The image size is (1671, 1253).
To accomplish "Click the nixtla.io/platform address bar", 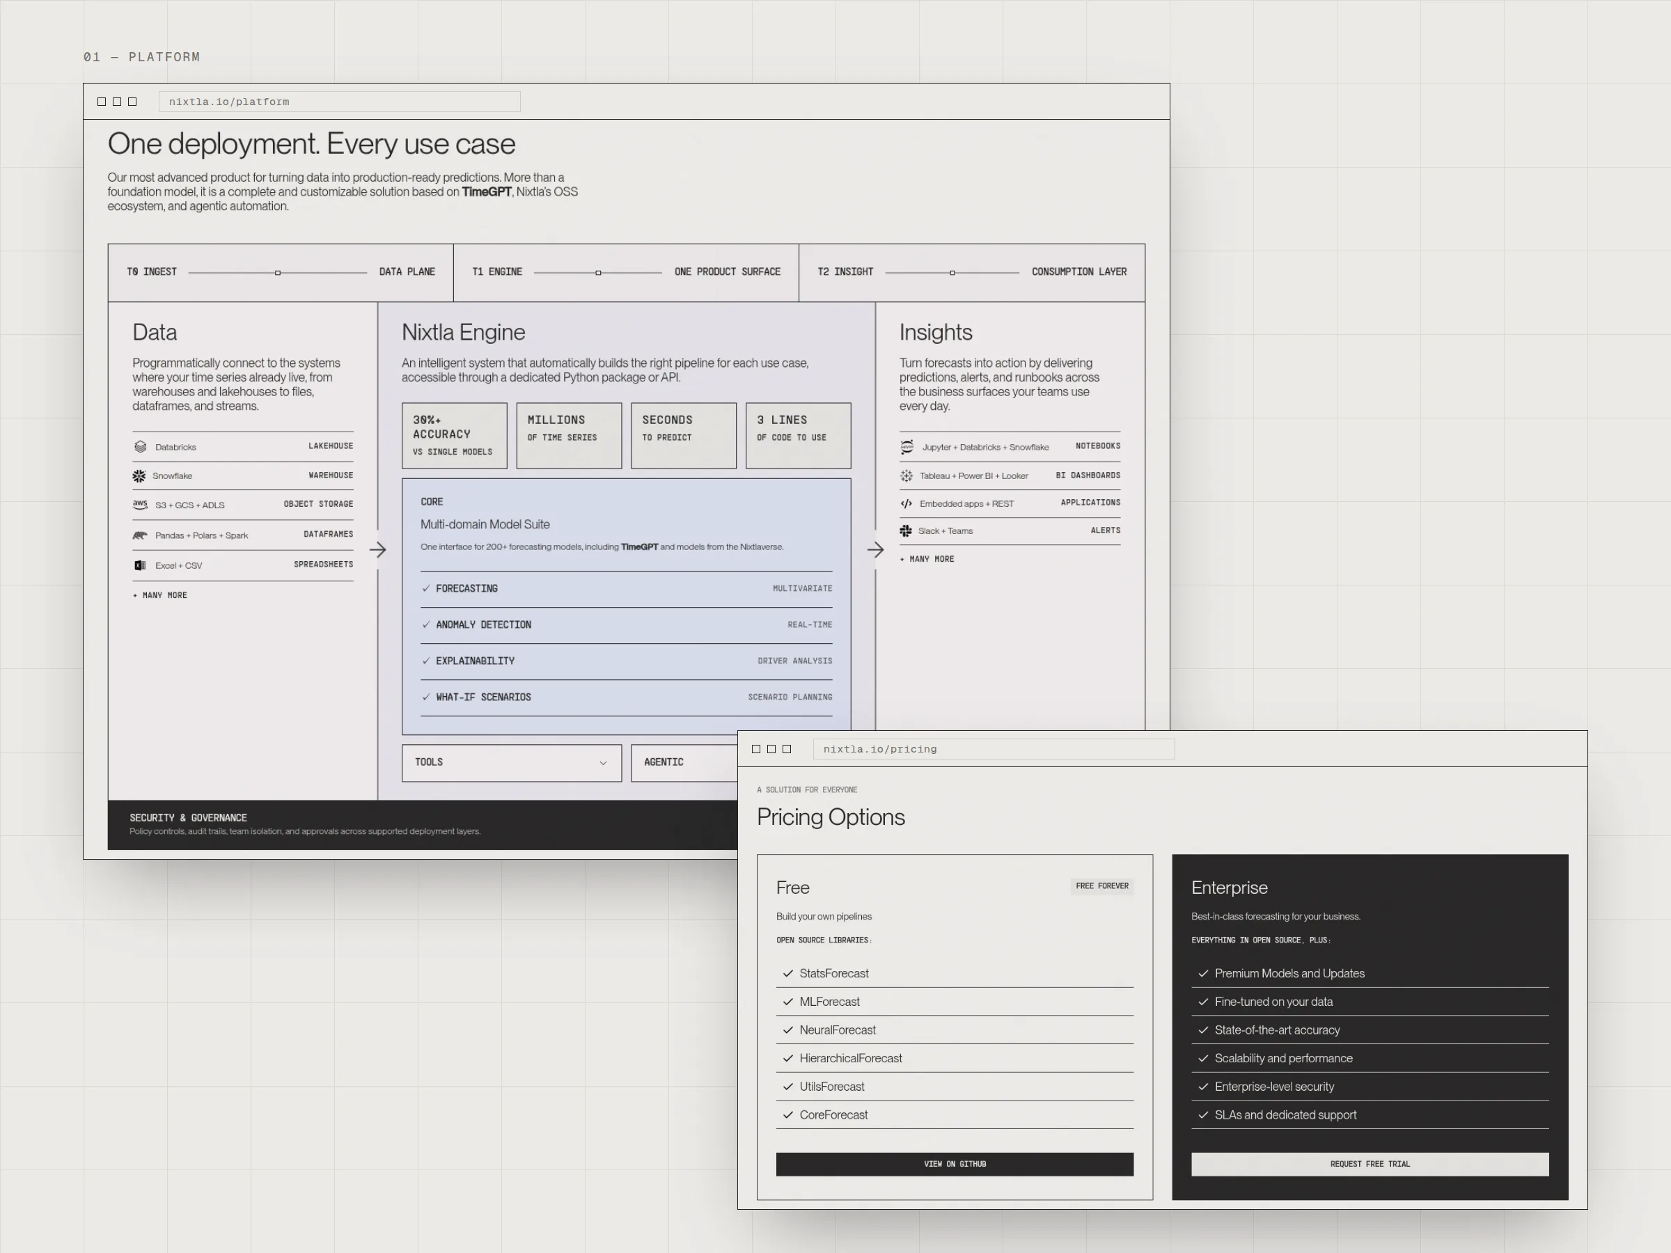I will [x=339, y=102].
